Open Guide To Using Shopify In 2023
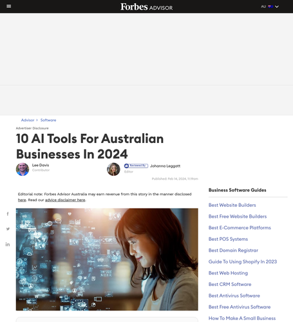 point(243,261)
